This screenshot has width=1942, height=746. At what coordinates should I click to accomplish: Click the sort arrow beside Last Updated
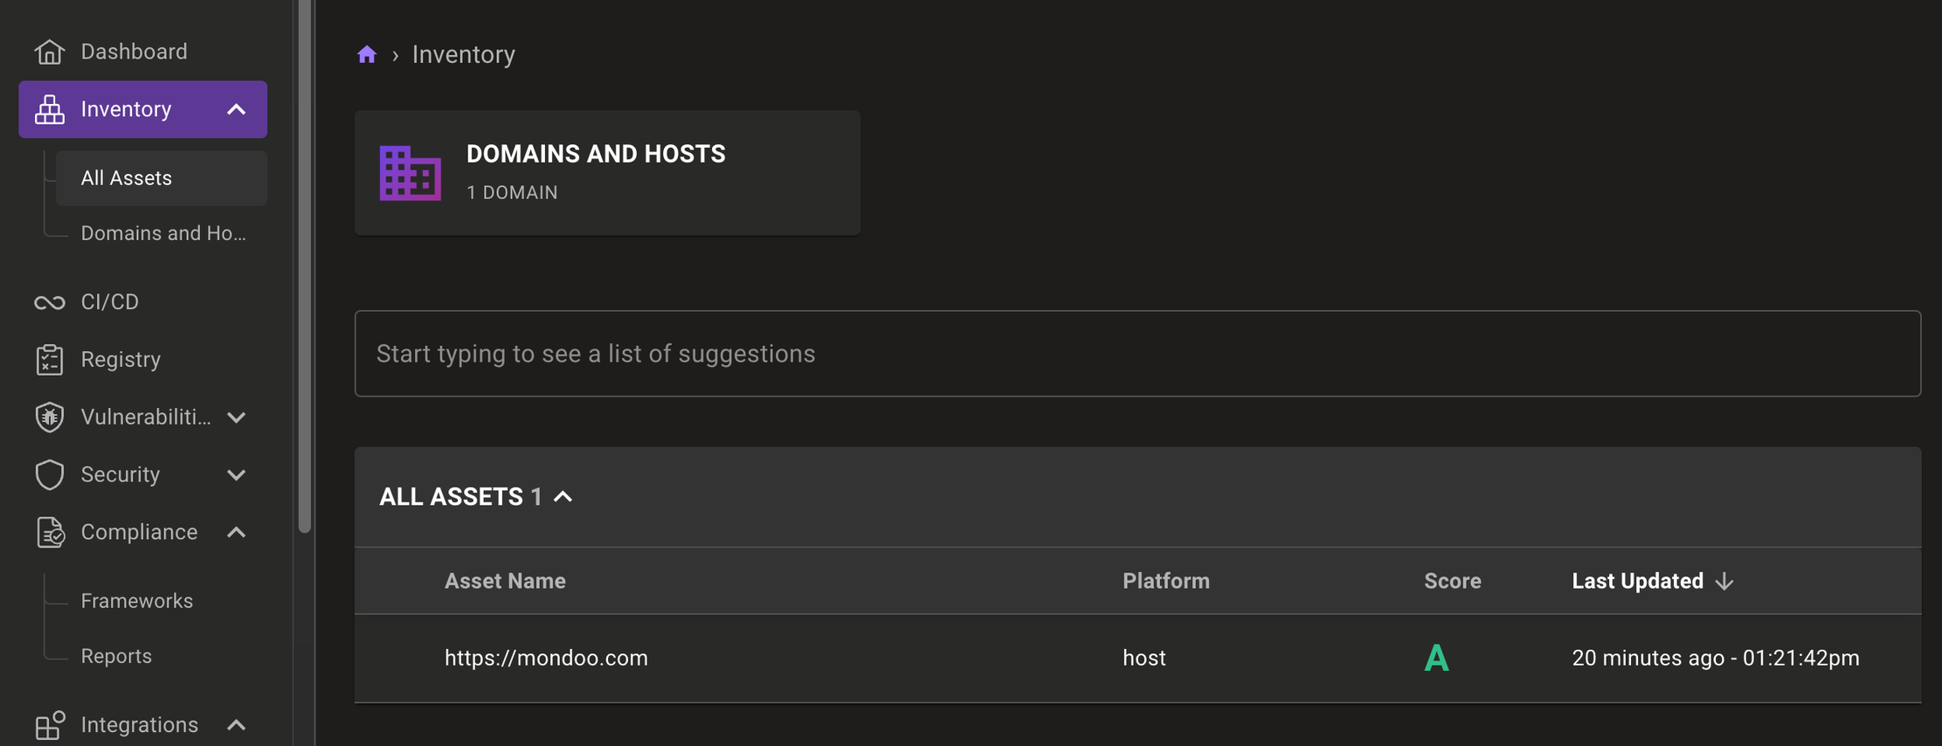[x=1724, y=582]
